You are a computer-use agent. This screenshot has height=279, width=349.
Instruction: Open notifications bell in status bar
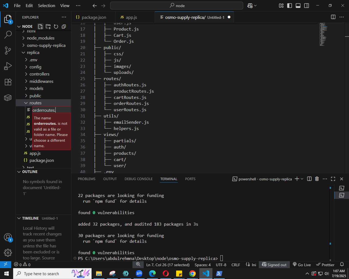342,265
